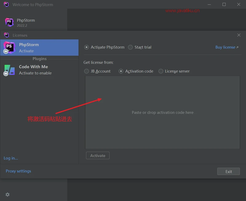Switch the license source to License server
Image resolution: width=246 pixels, height=201 pixels.
[x=161, y=71]
